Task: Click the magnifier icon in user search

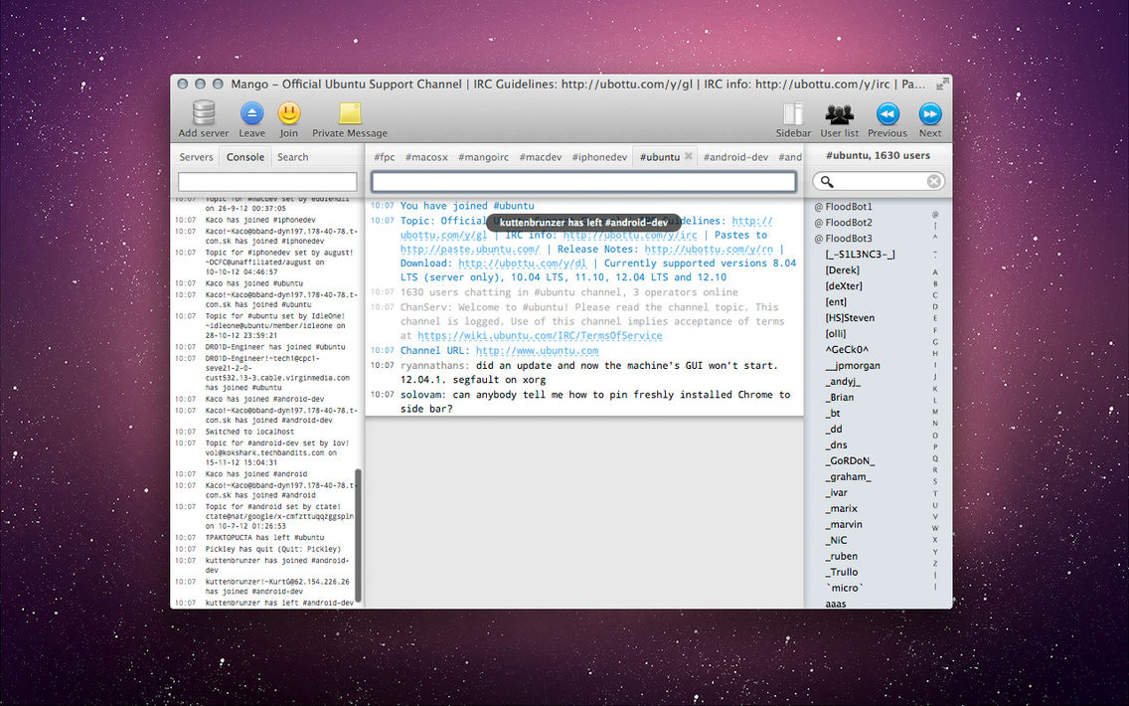Action: click(827, 182)
